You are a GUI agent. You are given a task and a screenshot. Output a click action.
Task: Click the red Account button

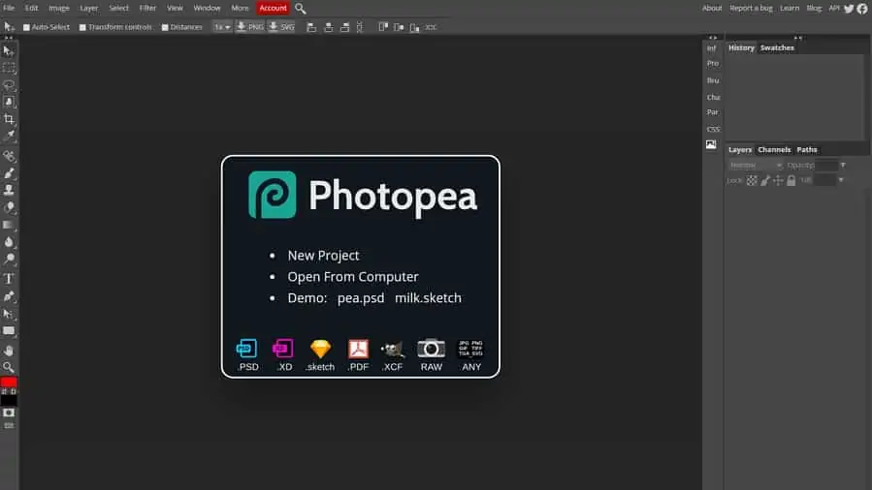[274, 9]
